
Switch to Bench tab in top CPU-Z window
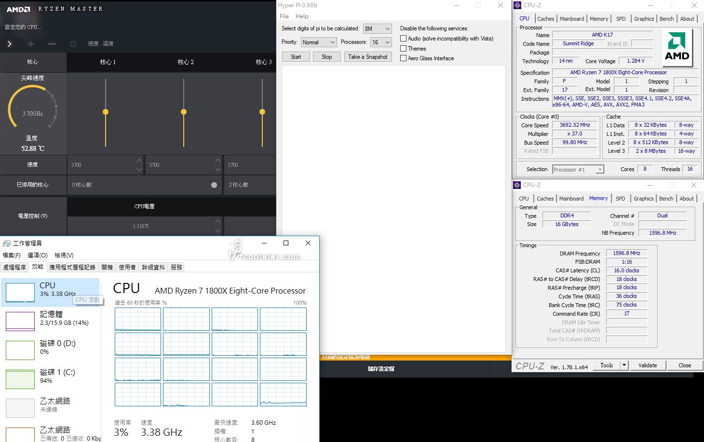click(x=667, y=19)
